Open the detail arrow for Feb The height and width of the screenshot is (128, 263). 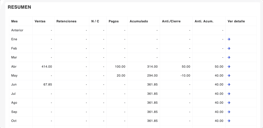(229, 48)
